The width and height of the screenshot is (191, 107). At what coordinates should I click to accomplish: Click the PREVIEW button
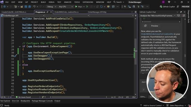point(185,7)
